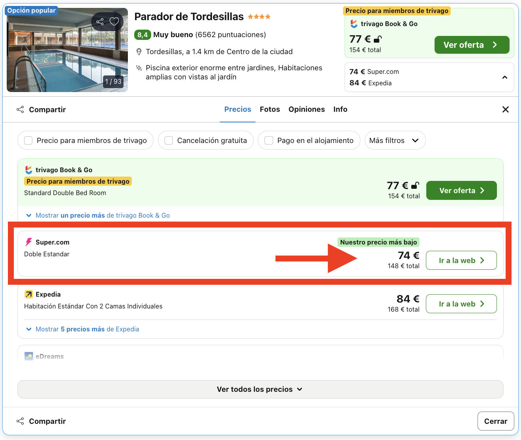Click the Compartir share icon at the bottom
Image resolution: width=521 pixels, height=440 pixels.
20,421
